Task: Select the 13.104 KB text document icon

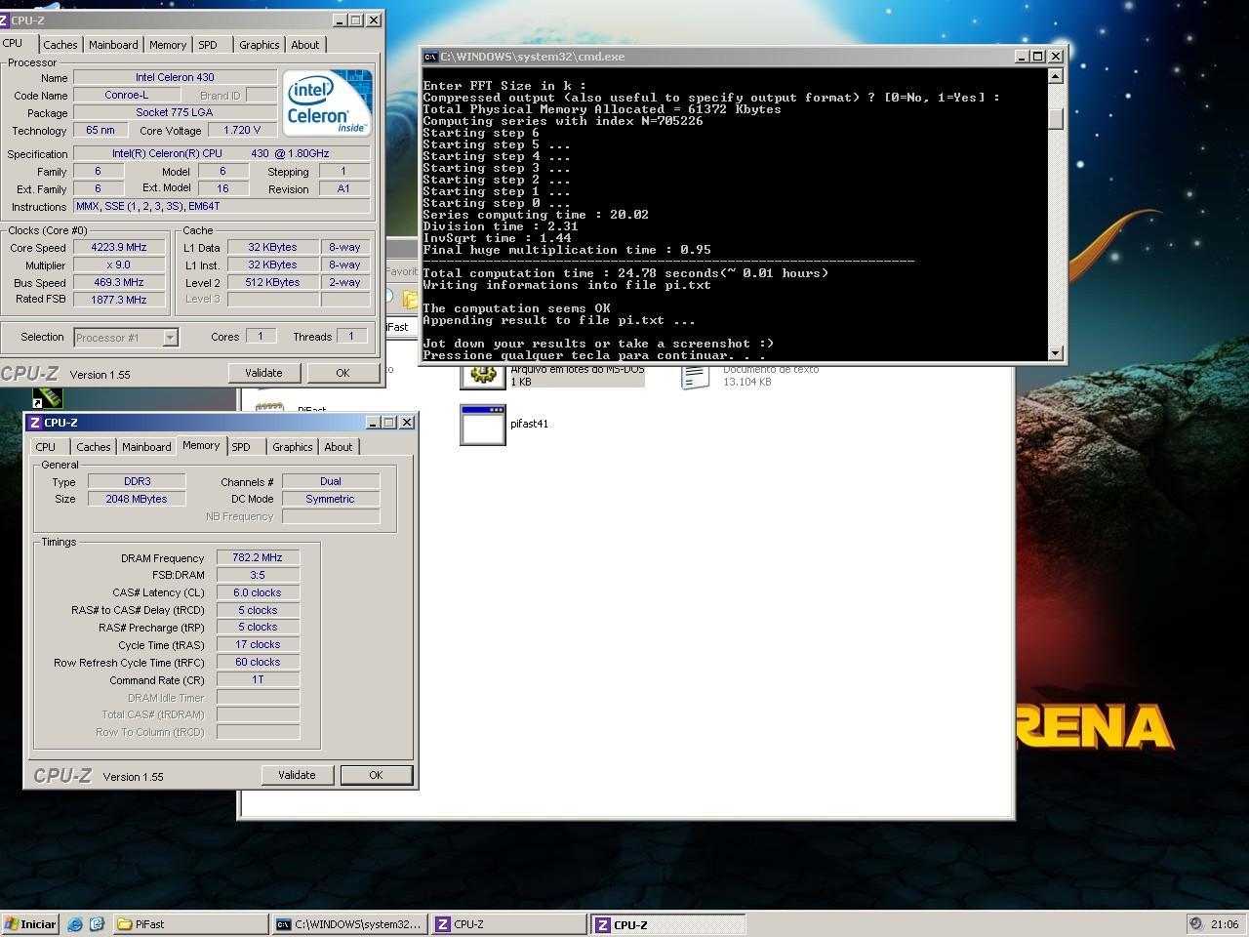Action: (695, 376)
